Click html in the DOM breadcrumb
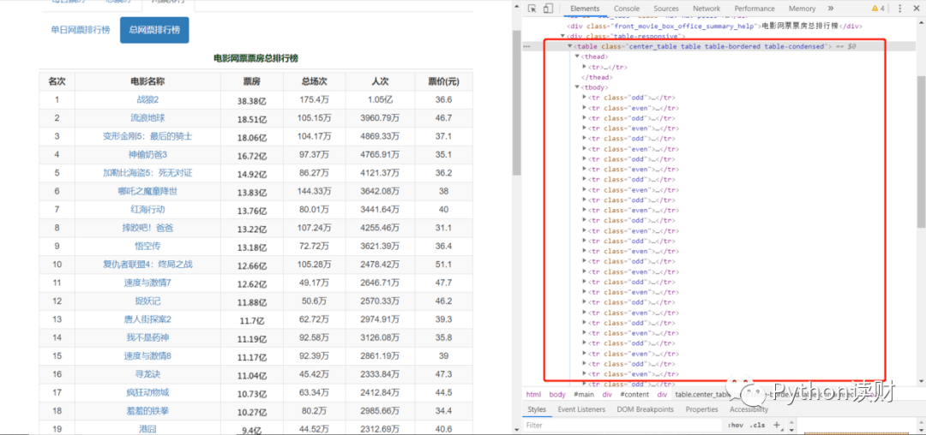 [533, 395]
